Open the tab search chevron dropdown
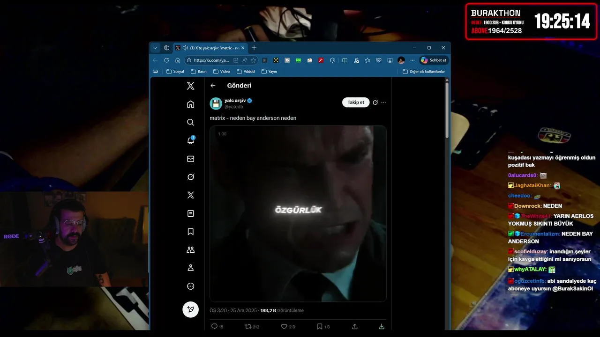This screenshot has width=600, height=337. [x=155, y=48]
